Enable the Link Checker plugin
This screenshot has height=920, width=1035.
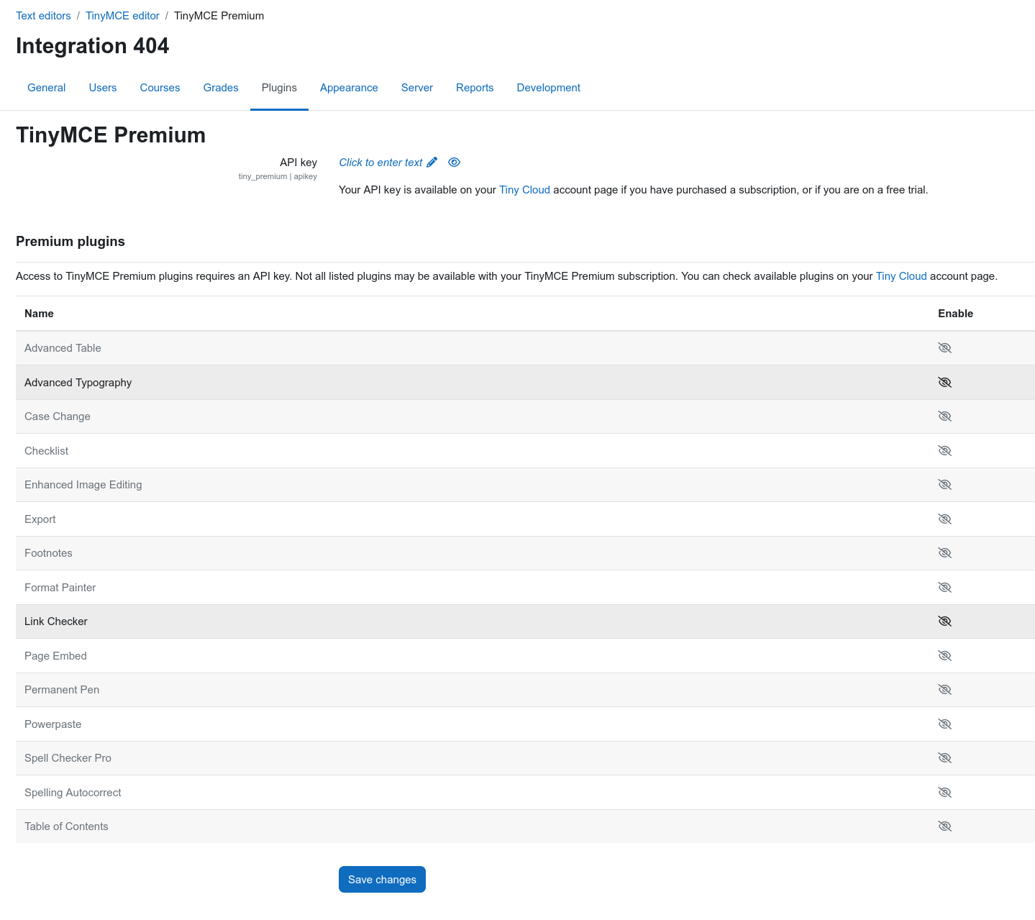[945, 621]
